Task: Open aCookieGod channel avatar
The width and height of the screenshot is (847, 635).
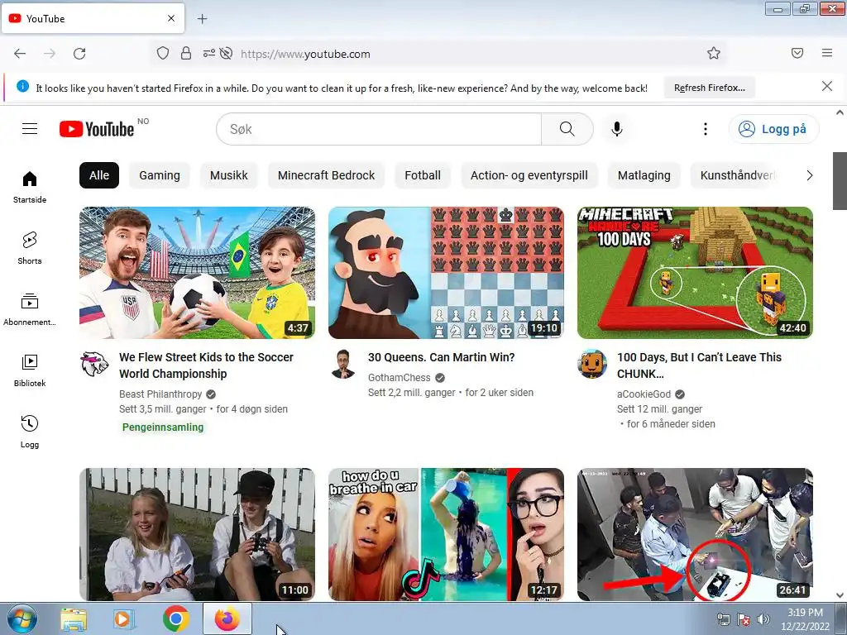Action: (592, 364)
